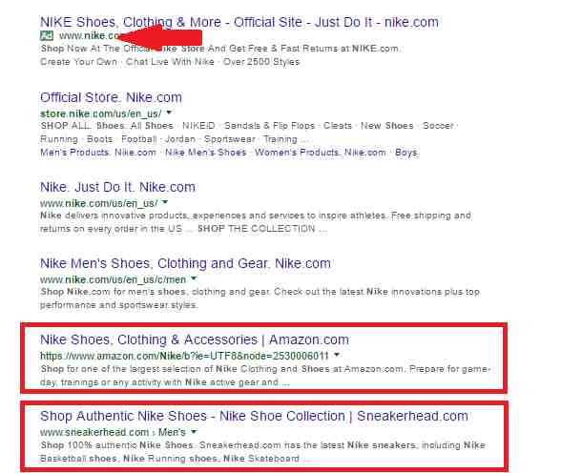Expand dropdown arrow beside www.nike.com/us/en_us/c/men
This screenshot has height=473, width=582.
[x=194, y=278]
